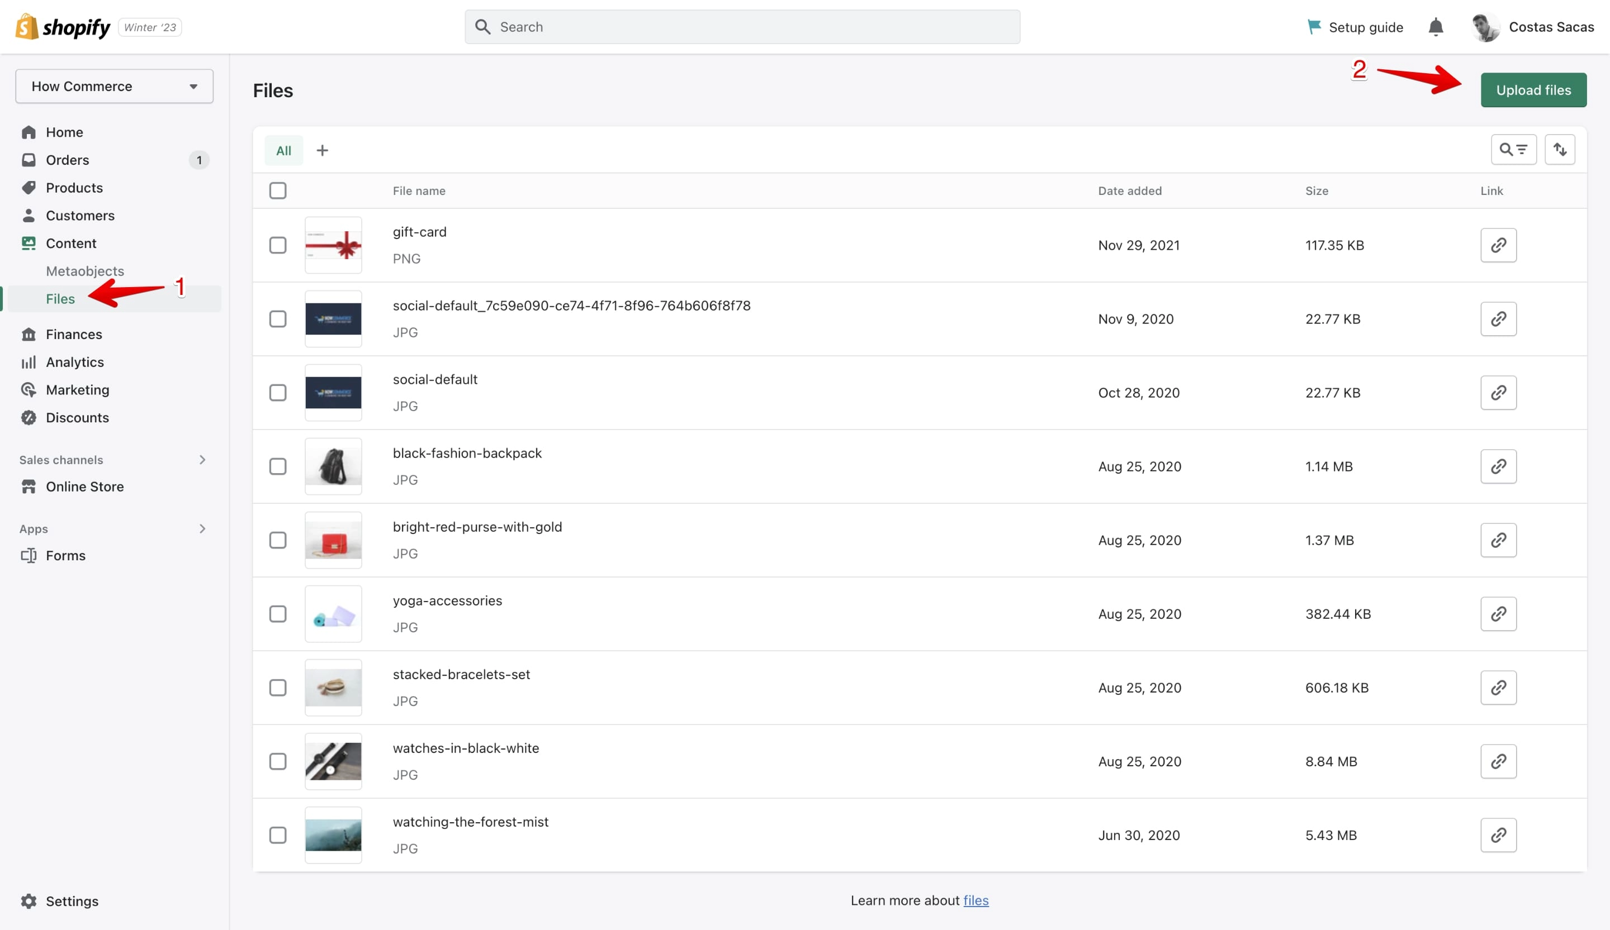This screenshot has height=930, width=1610.
Task: Open the Content menu item
Action: [71, 243]
